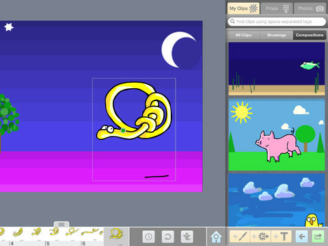
Task: Click timeline marker 5
Action: tap(48, 243)
